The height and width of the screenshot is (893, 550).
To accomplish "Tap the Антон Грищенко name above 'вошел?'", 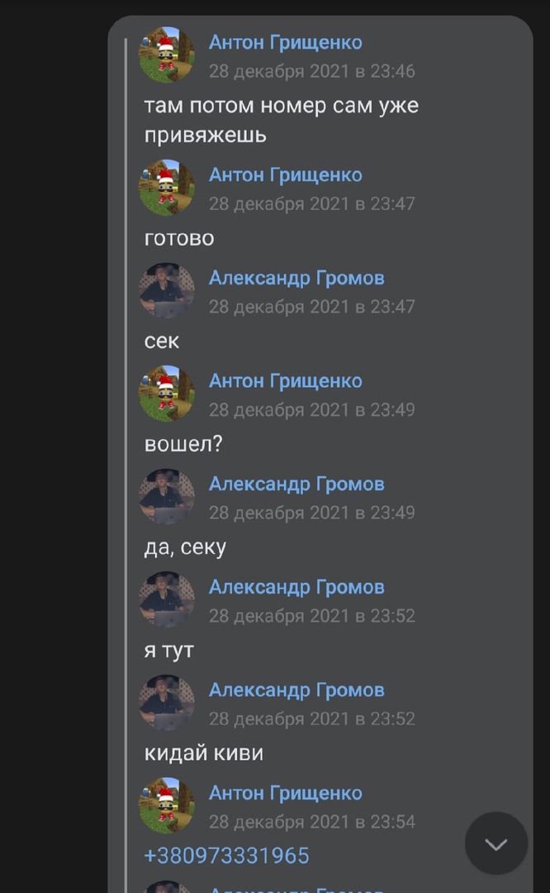I will click(x=286, y=381).
